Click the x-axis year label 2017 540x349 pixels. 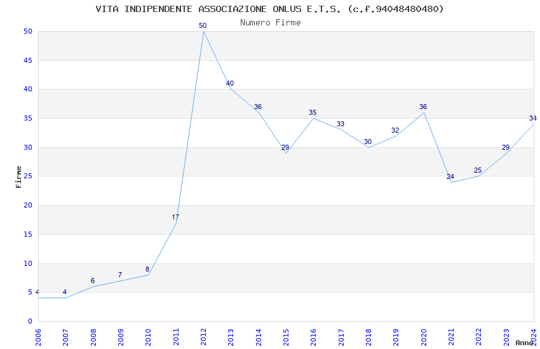point(341,337)
